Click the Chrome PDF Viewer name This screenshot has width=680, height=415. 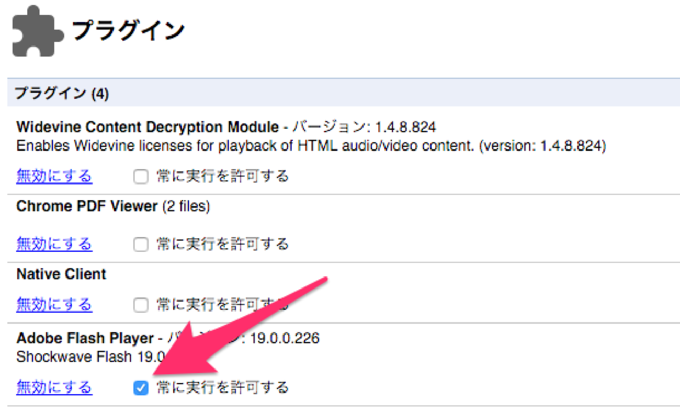coord(87,206)
